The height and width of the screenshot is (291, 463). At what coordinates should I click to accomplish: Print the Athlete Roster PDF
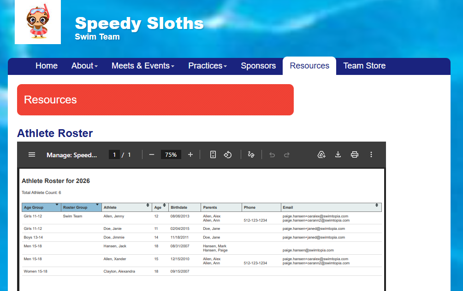[x=355, y=155]
